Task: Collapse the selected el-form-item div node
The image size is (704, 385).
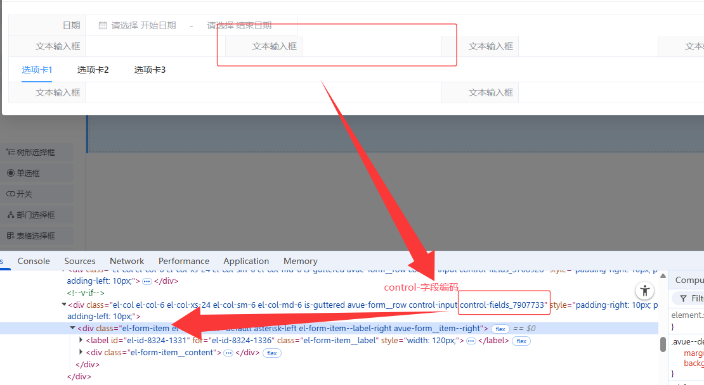Action: [x=72, y=329]
